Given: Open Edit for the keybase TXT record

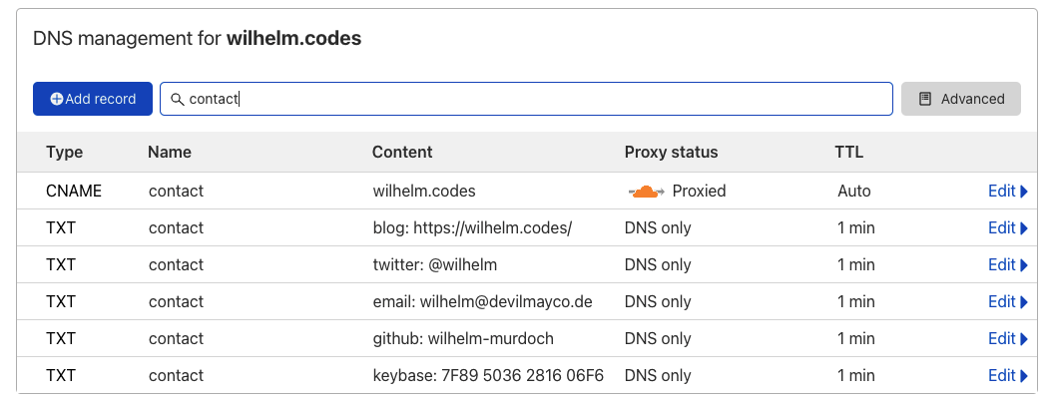Looking at the screenshot, I should [1007, 376].
